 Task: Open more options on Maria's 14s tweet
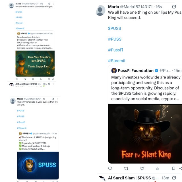click(53, 4)
